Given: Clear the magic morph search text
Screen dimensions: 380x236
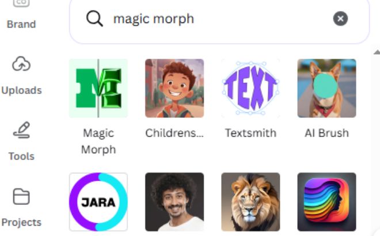Looking at the screenshot, I should pos(340,18).
